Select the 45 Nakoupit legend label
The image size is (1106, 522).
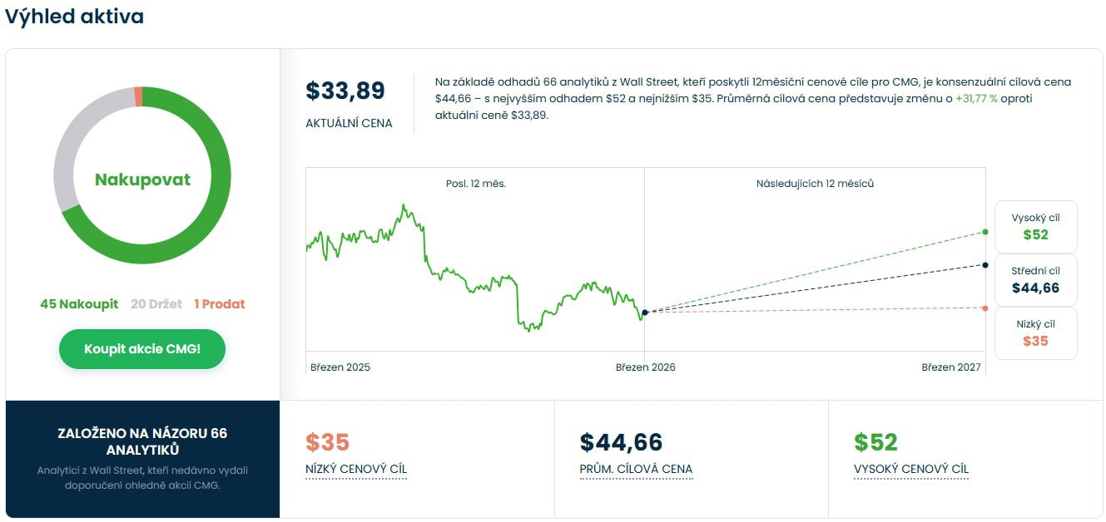[x=79, y=304]
